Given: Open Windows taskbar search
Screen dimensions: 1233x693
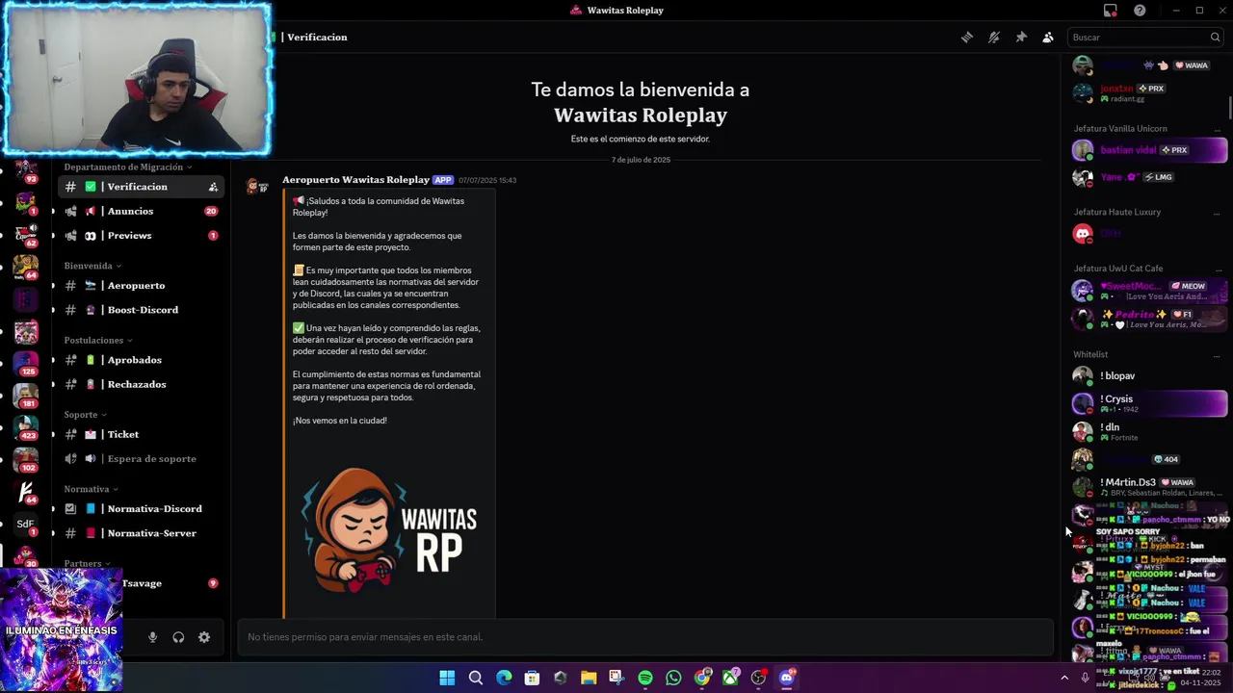Looking at the screenshot, I should pyautogui.click(x=476, y=679).
